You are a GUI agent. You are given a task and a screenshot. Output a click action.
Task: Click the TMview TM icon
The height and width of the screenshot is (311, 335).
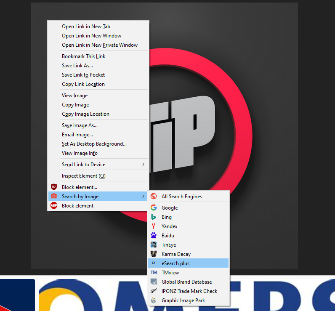154,272
